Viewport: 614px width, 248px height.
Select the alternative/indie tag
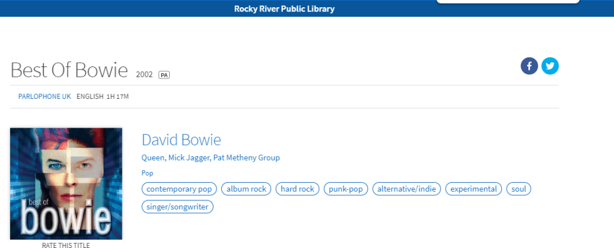(x=407, y=189)
